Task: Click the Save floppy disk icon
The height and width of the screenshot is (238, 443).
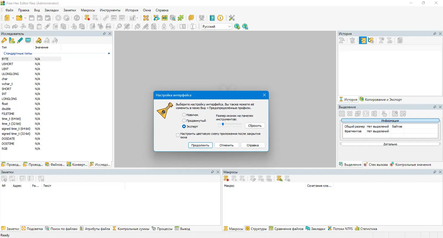Action: coord(32,18)
